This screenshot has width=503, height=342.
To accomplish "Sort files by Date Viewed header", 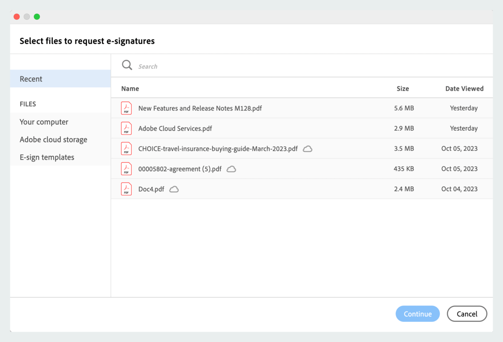I will pyautogui.click(x=464, y=88).
